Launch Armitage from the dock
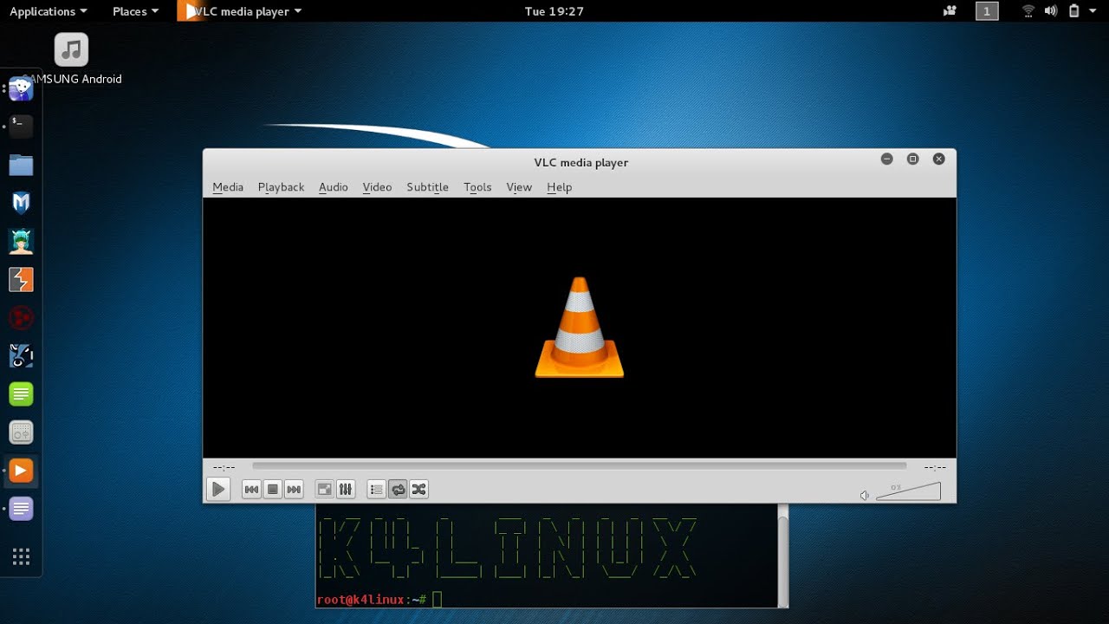 click(21, 241)
